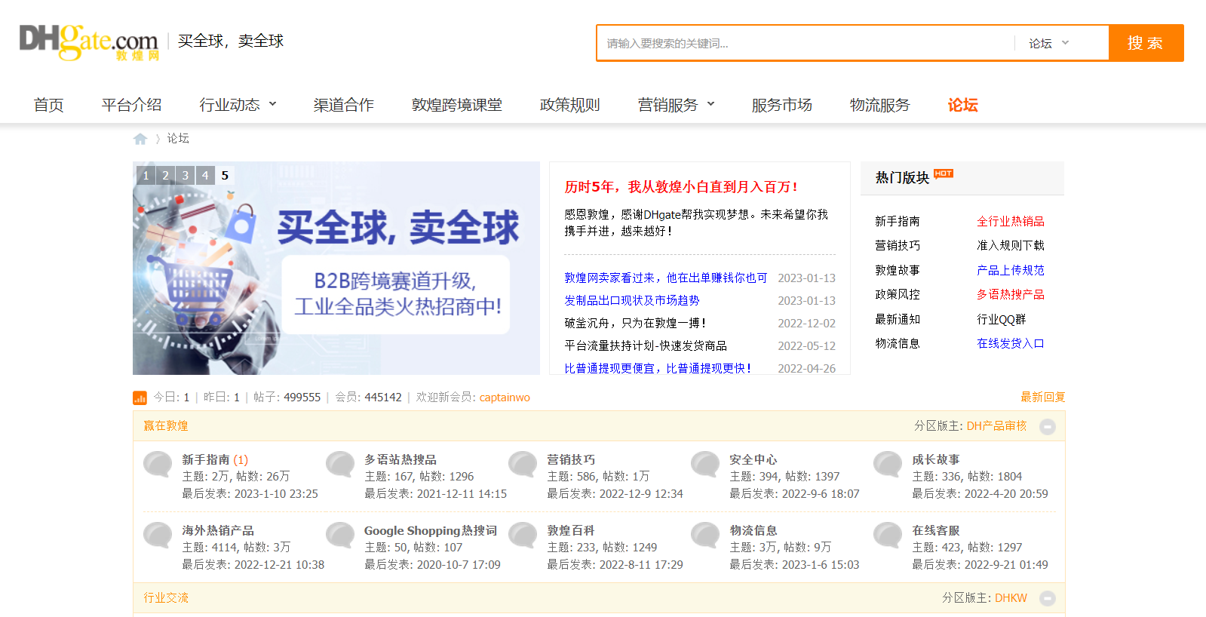The image size is (1206, 617).
Task: Click the home breadcrumb icon
Action: point(140,139)
